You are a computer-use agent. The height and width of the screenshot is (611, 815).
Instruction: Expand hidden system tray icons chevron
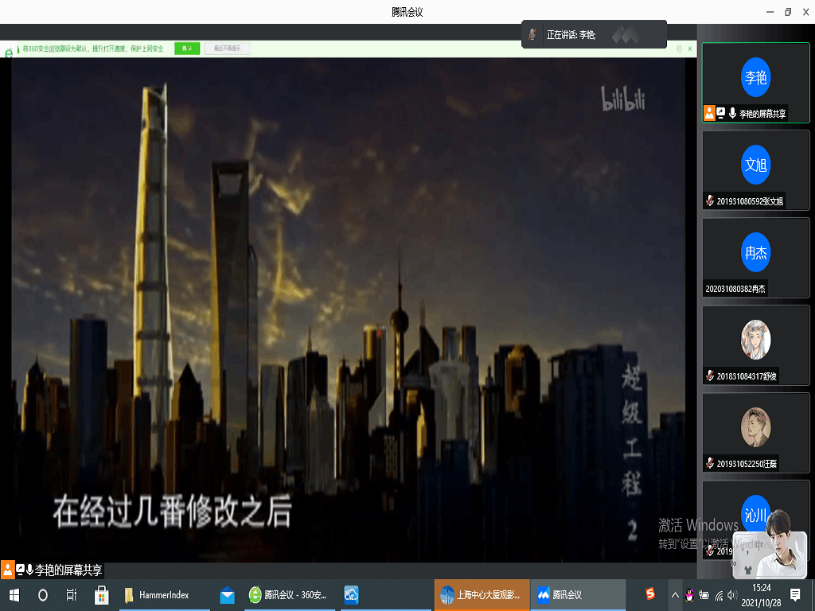click(x=675, y=595)
